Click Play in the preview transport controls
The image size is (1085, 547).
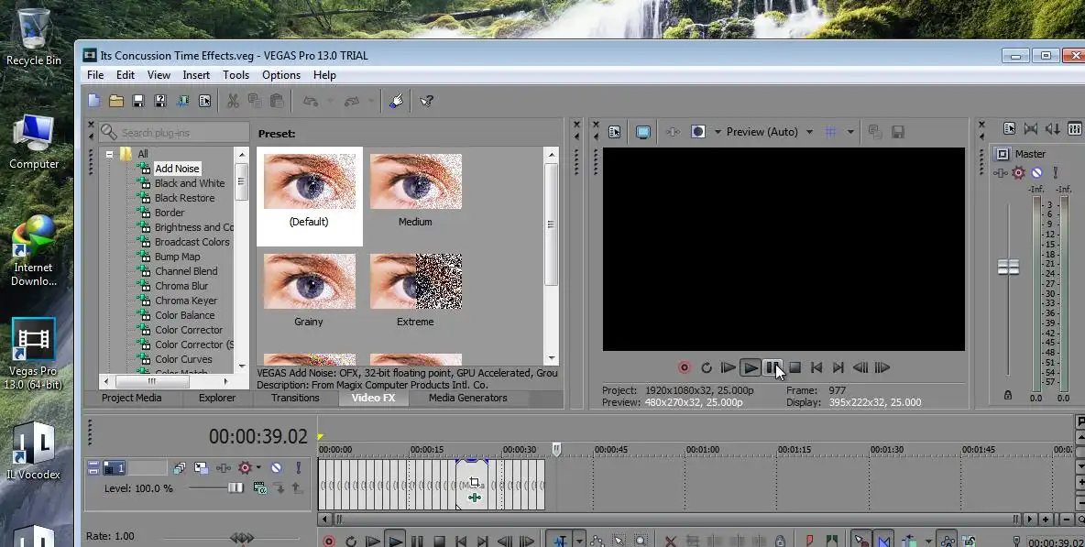point(751,368)
